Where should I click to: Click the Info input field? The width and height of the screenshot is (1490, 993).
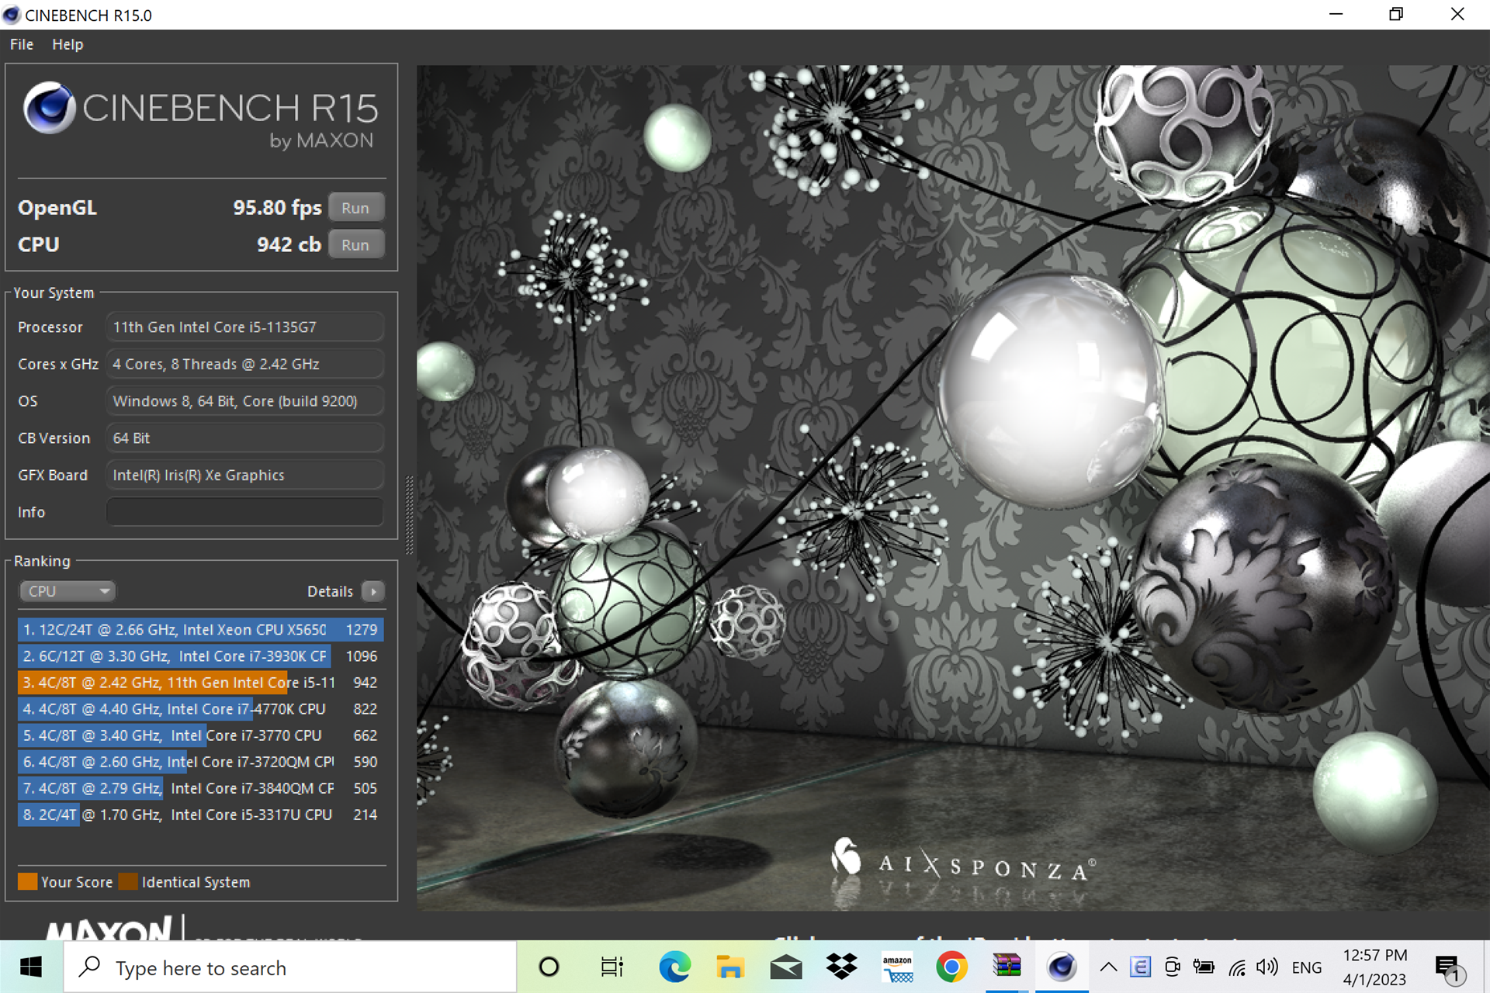click(244, 512)
